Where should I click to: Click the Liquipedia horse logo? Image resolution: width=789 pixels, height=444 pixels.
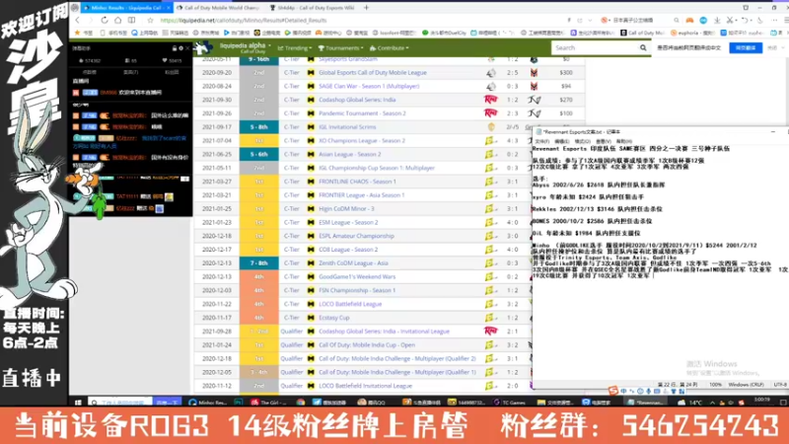pyautogui.click(x=204, y=47)
